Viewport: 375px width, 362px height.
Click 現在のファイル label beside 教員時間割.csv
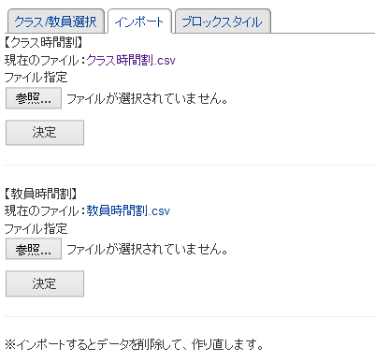pos(41,211)
